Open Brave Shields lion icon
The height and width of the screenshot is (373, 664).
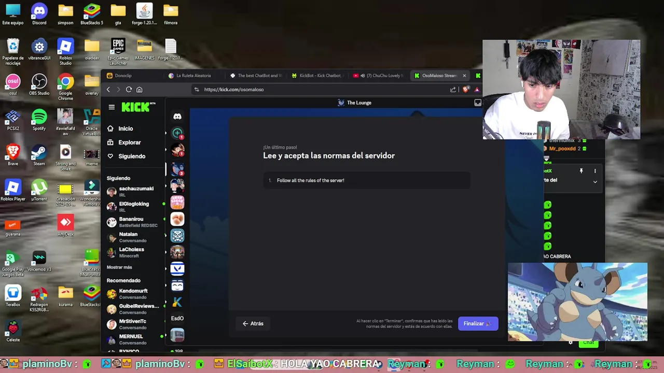coord(465,90)
